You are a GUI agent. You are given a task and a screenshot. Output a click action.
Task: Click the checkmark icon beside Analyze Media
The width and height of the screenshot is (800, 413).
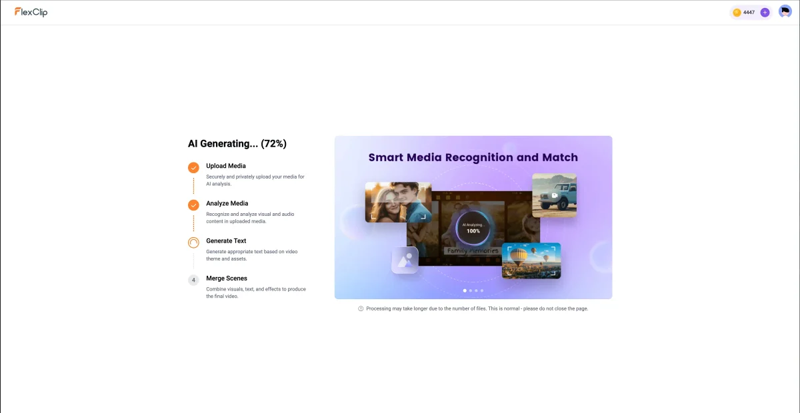click(x=193, y=205)
